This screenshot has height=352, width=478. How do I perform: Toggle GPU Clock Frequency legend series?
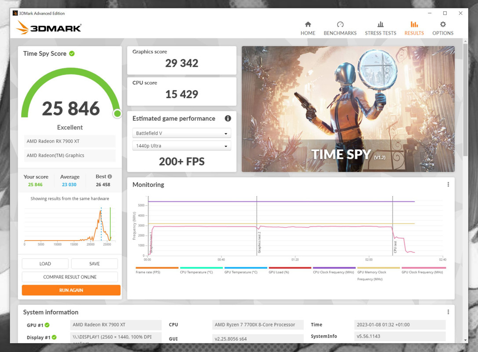(x=423, y=270)
